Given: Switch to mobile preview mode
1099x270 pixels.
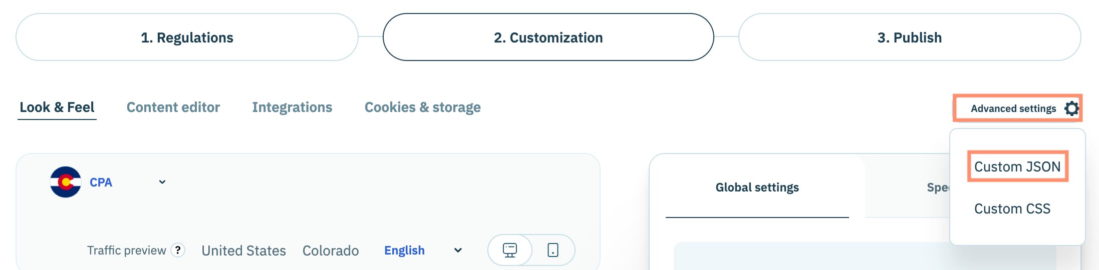Looking at the screenshot, I should point(553,250).
